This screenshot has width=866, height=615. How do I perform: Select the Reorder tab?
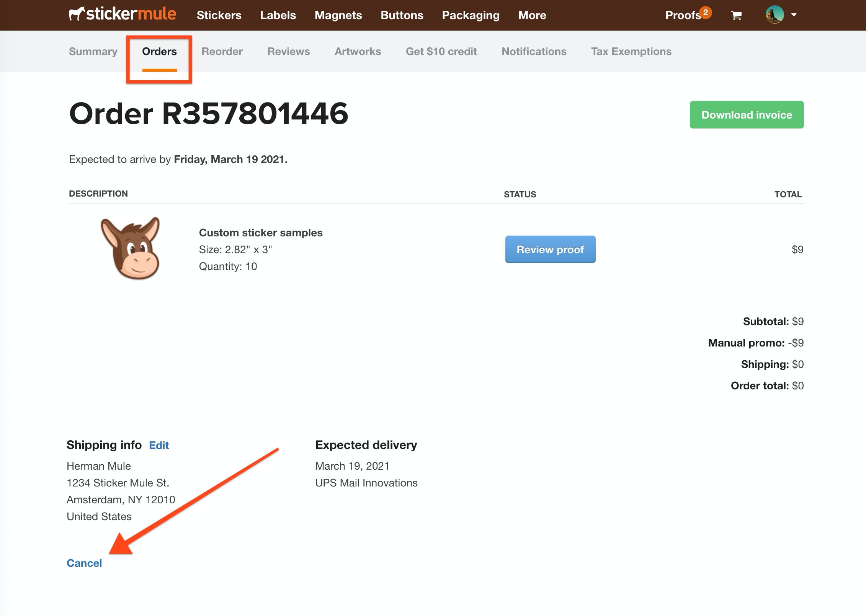[x=222, y=51]
